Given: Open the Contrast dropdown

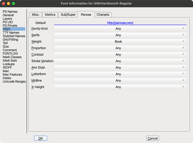Looking at the screenshot, I should tap(120, 55).
